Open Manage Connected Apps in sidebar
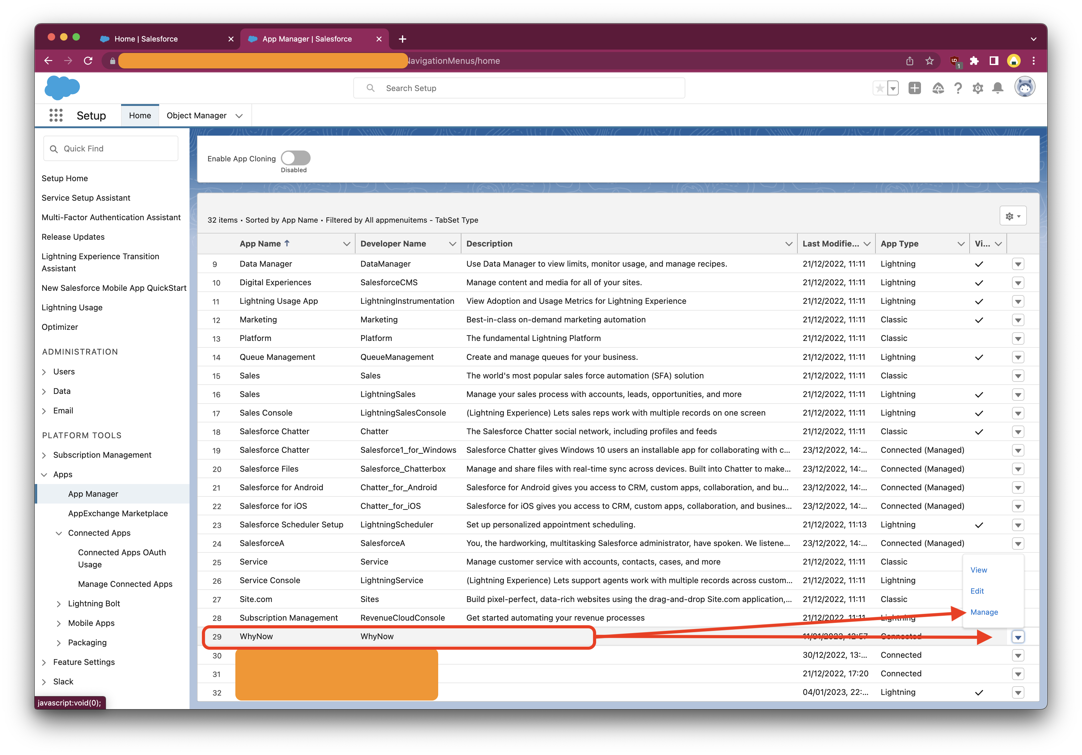Image resolution: width=1082 pixels, height=755 pixels. coord(125,584)
